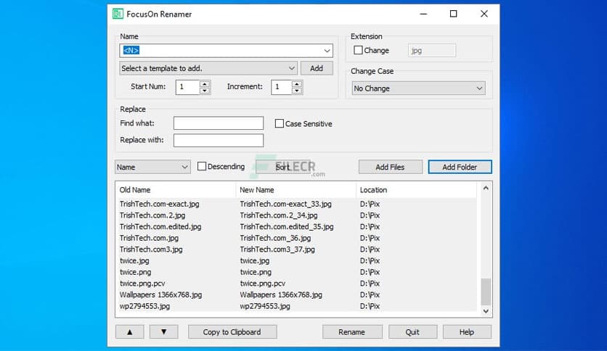This screenshot has width=607, height=351.
Task: Select the TrishTech.com.edited.jpg row
Action: pos(296,226)
